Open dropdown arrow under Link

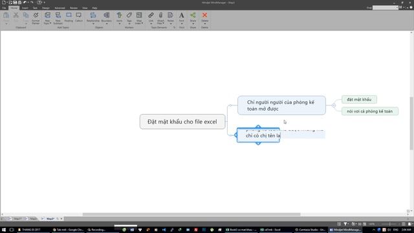point(151,24)
